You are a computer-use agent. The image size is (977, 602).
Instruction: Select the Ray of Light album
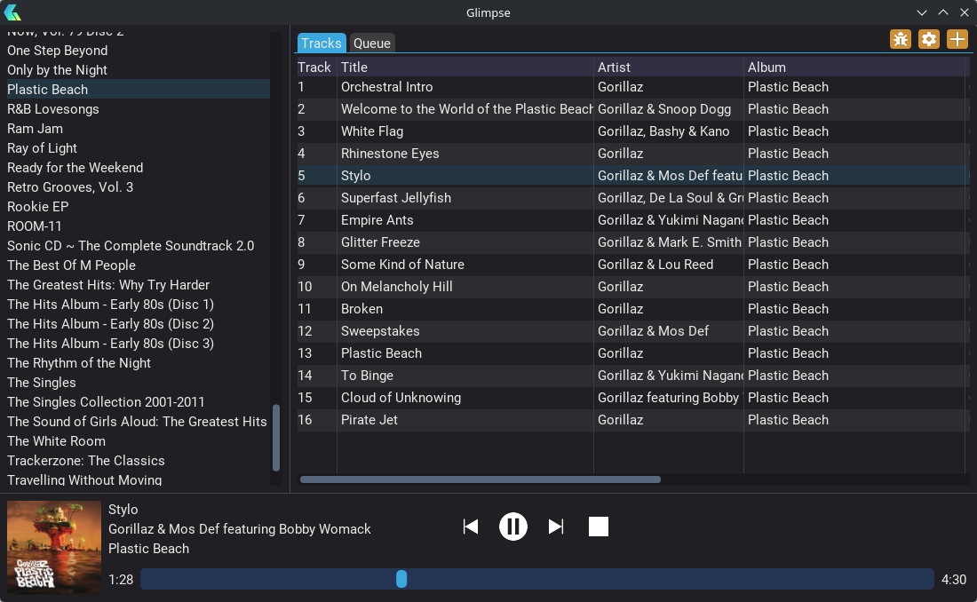[42, 148]
